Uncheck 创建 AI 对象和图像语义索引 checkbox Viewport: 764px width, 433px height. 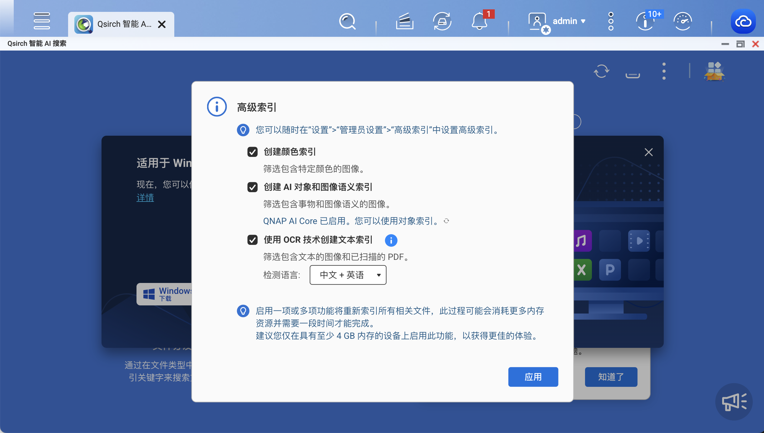click(252, 187)
